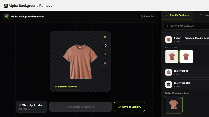Viewport: 209px width, 117px height.
Task: Click the Alpha logo in the editor header
Action: coord(7,16)
